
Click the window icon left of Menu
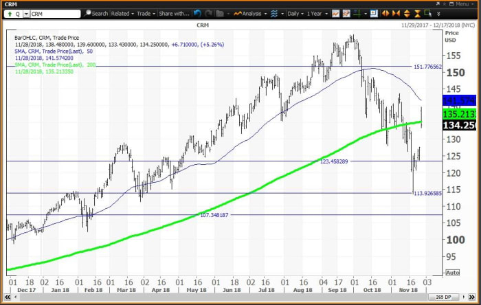coord(451,4)
